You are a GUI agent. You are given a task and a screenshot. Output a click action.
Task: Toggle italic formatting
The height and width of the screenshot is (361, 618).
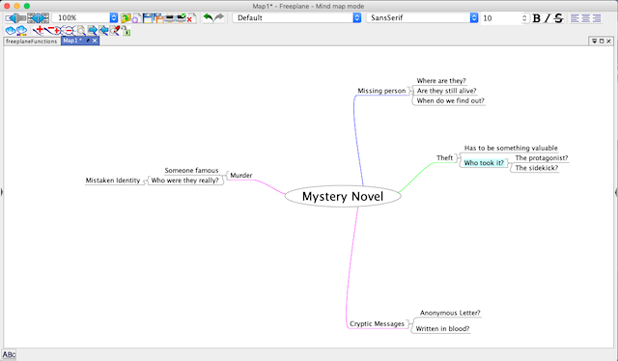pos(548,18)
